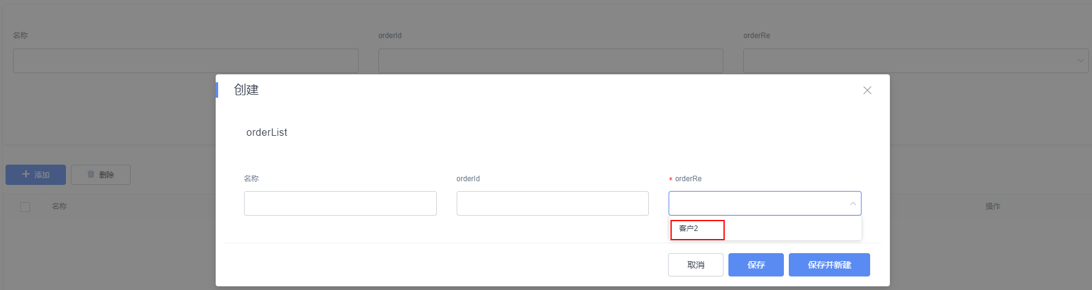Click the trash icon on the 删除 button
Image resolution: width=1092 pixels, height=290 pixels.
click(91, 174)
